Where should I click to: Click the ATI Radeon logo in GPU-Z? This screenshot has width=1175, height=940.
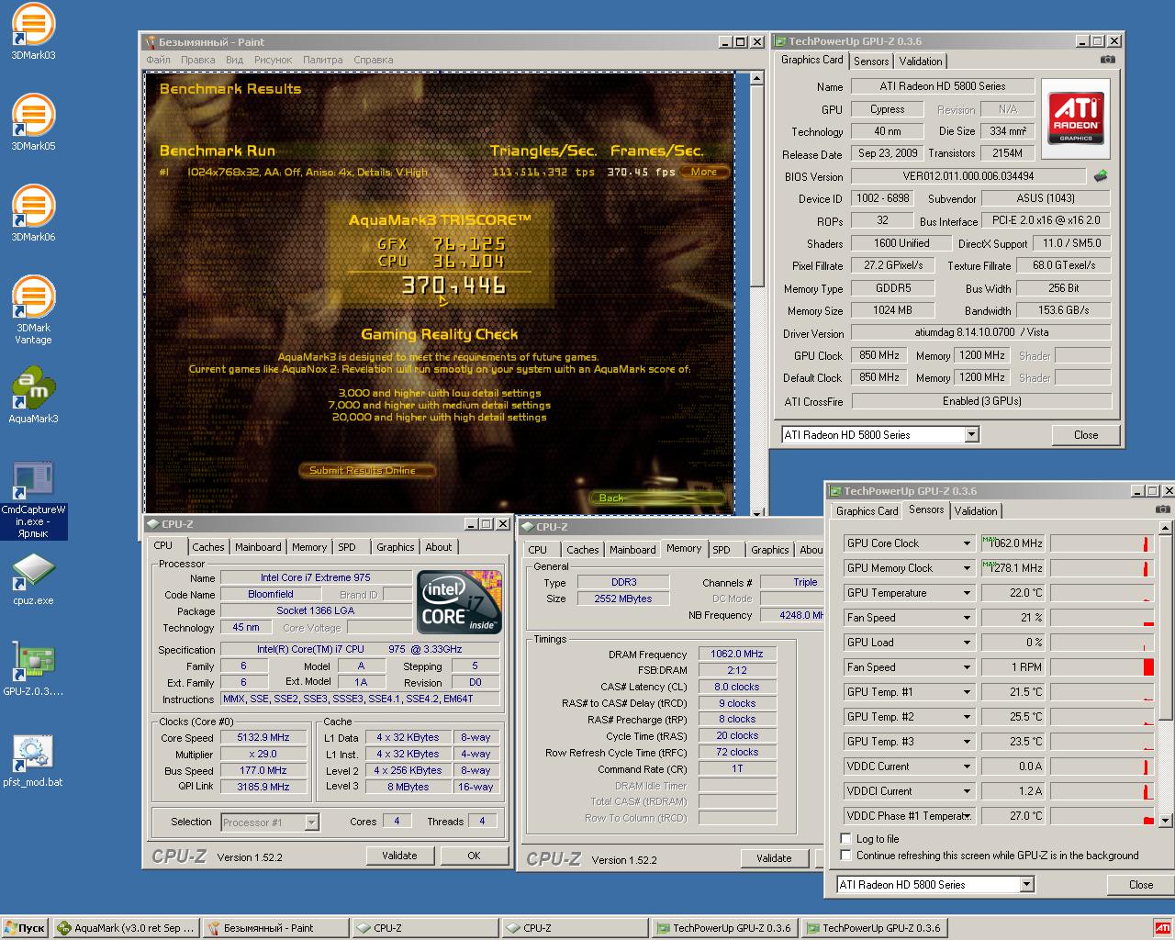[x=1077, y=117]
